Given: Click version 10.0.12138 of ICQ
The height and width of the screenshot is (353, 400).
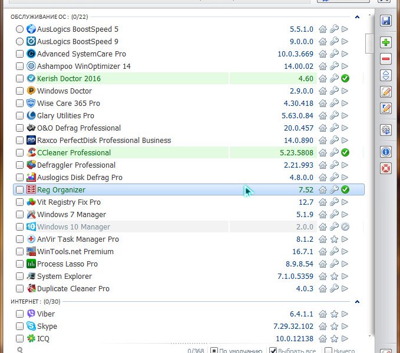Looking at the screenshot, I should (x=295, y=339).
